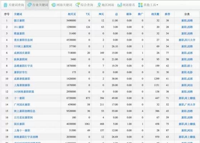200x143 pixels.
Task: Click category 兼职,网站 in row 18
Action: tap(187, 130)
